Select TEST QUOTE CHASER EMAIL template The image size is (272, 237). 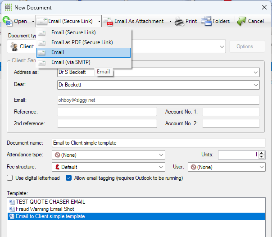[x=50, y=202]
